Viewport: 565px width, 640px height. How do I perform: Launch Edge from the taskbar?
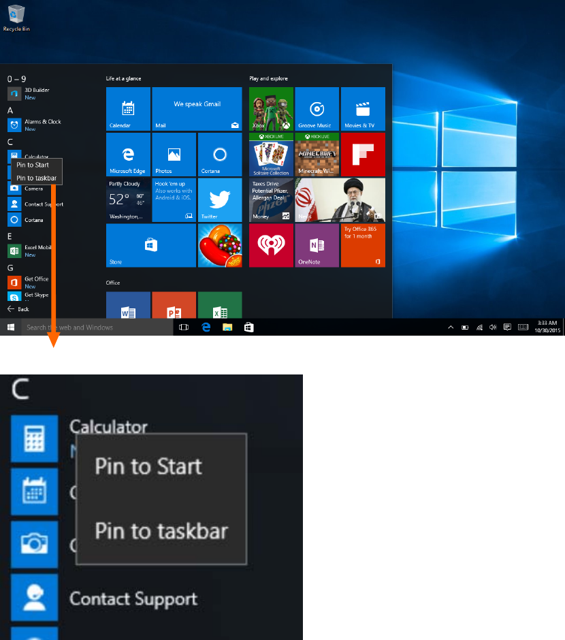tap(206, 327)
